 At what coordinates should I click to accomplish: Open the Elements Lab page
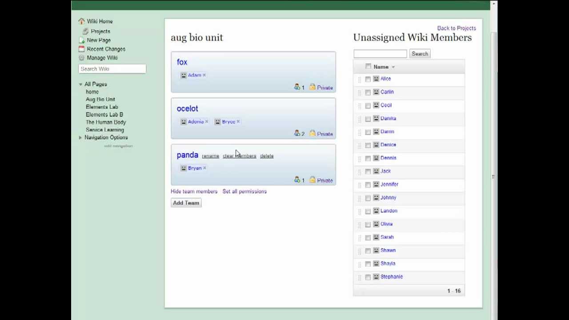click(x=102, y=107)
